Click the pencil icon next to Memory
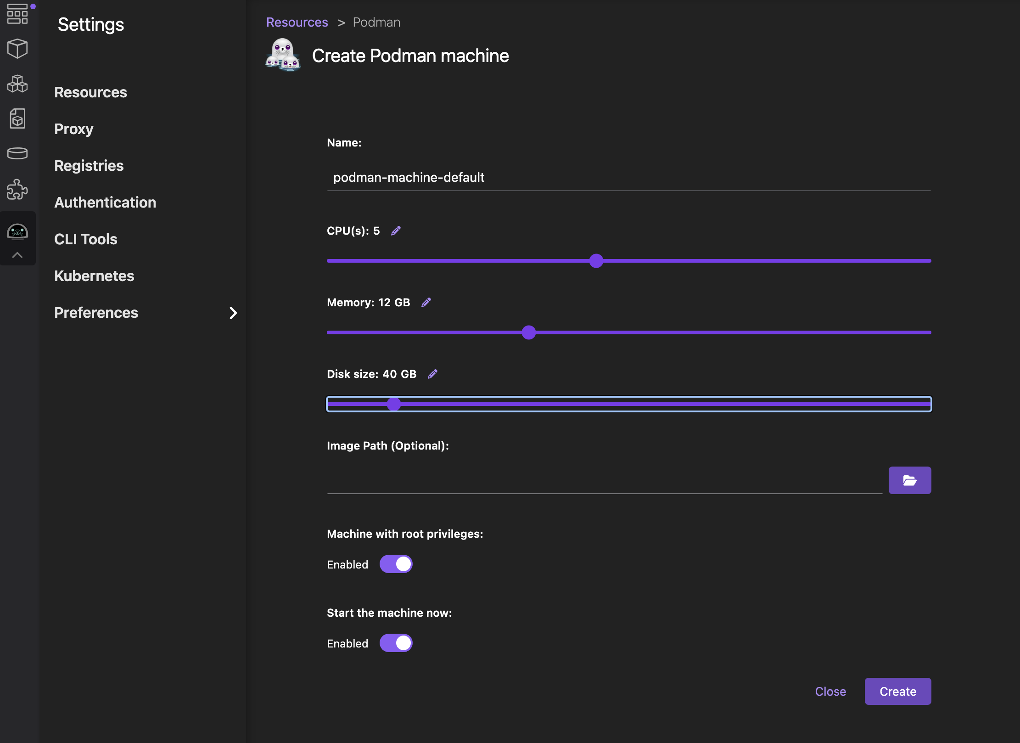1020x743 pixels. [x=426, y=302]
